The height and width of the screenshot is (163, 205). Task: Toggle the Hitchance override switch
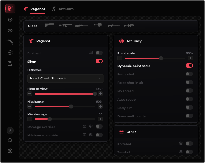point(99,135)
